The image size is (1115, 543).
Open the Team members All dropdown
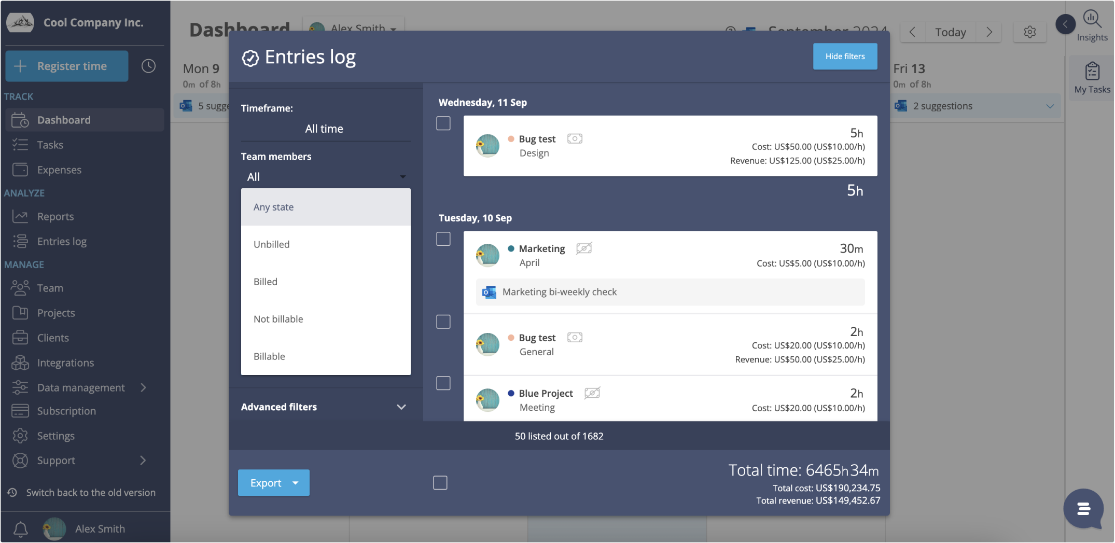(x=325, y=176)
